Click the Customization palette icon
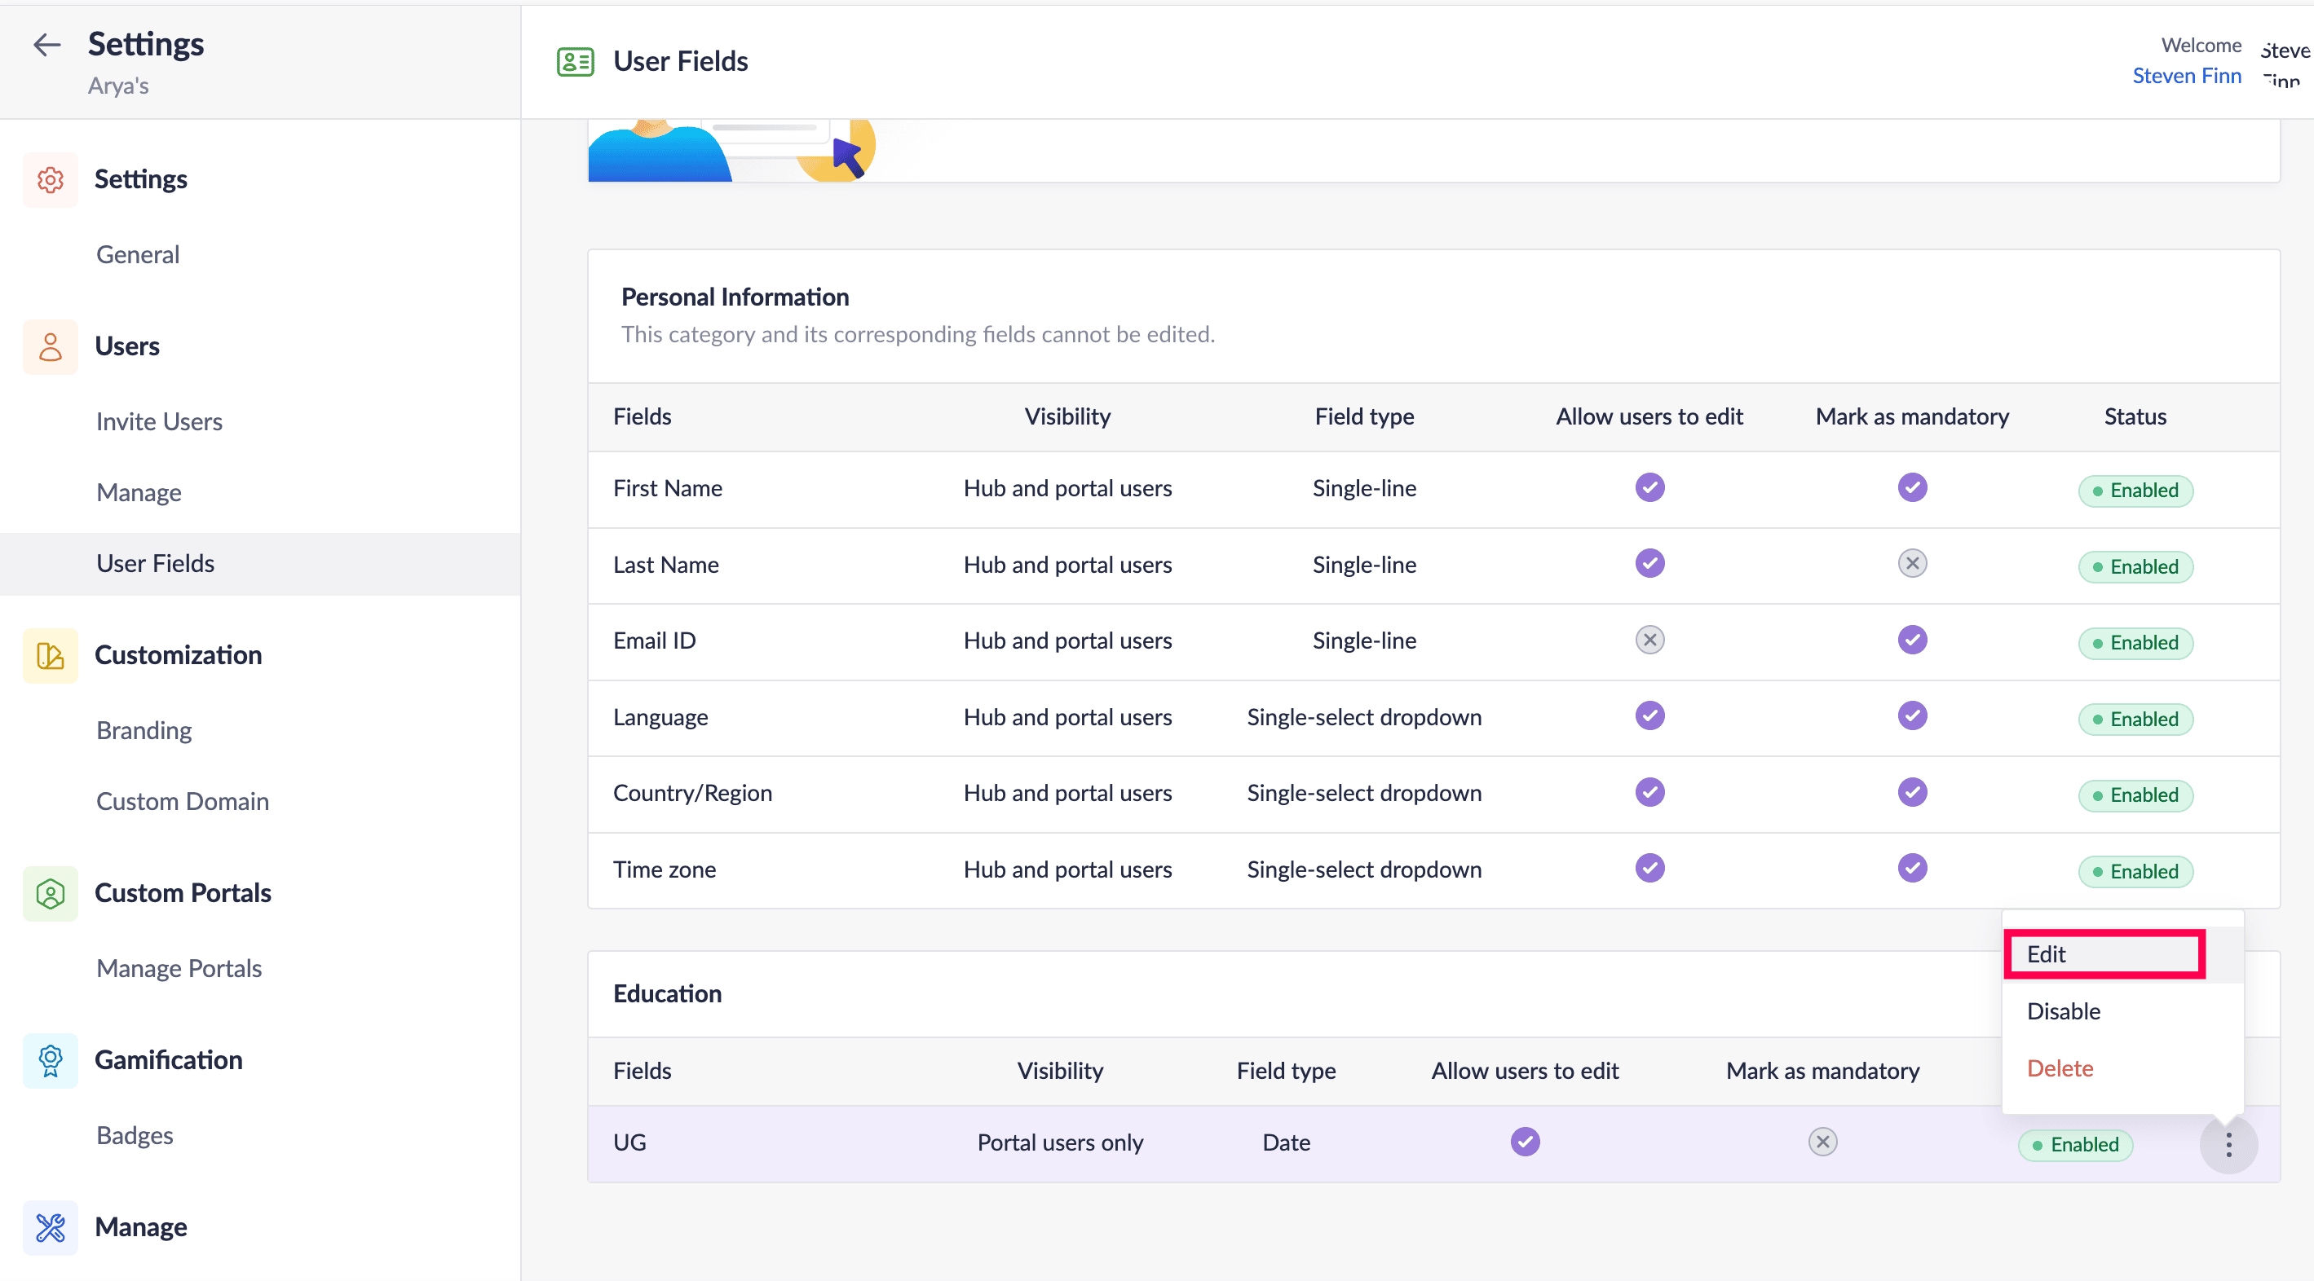Screen dimensions: 2314x1281 coord(51,655)
